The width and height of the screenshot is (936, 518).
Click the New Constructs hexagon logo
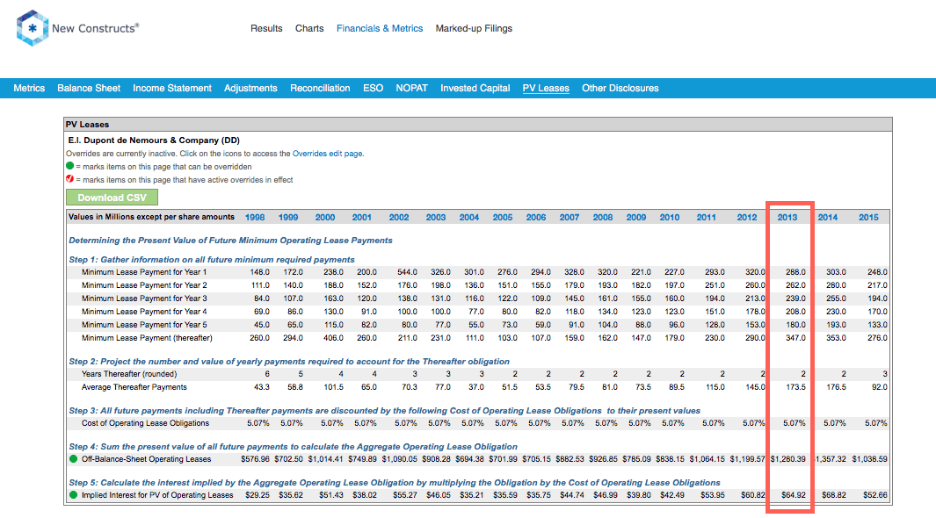pos(33,28)
